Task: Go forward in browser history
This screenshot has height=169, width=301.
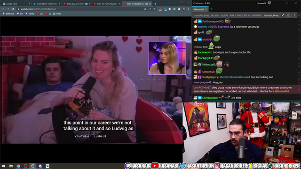Action: [x=8, y=9]
